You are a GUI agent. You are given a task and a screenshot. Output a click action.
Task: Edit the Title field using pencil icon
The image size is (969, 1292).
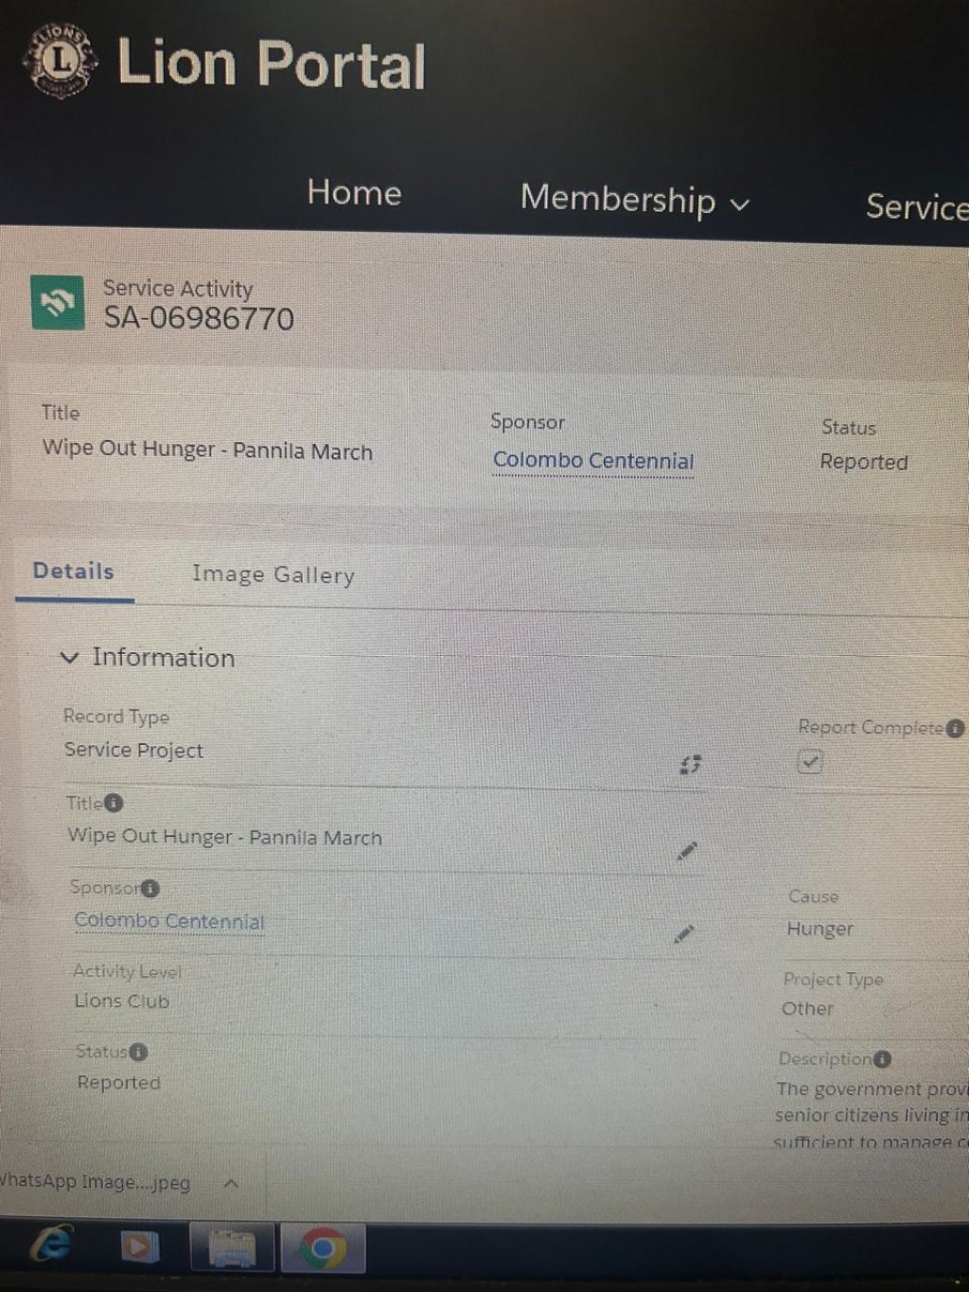tap(687, 851)
